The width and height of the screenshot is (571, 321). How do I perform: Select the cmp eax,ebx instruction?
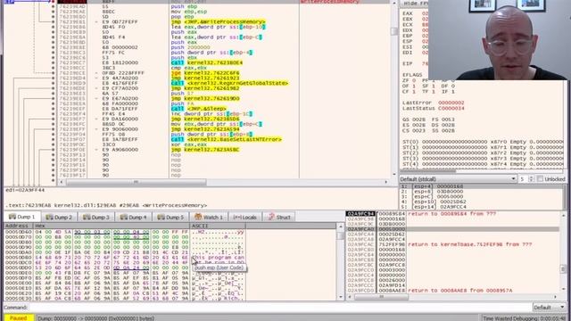tap(188, 68)
